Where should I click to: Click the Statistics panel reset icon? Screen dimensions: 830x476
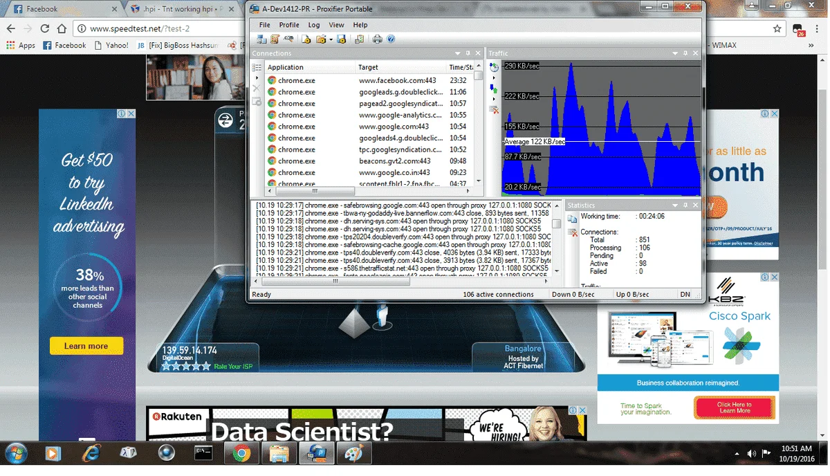(x=572, y=233)
